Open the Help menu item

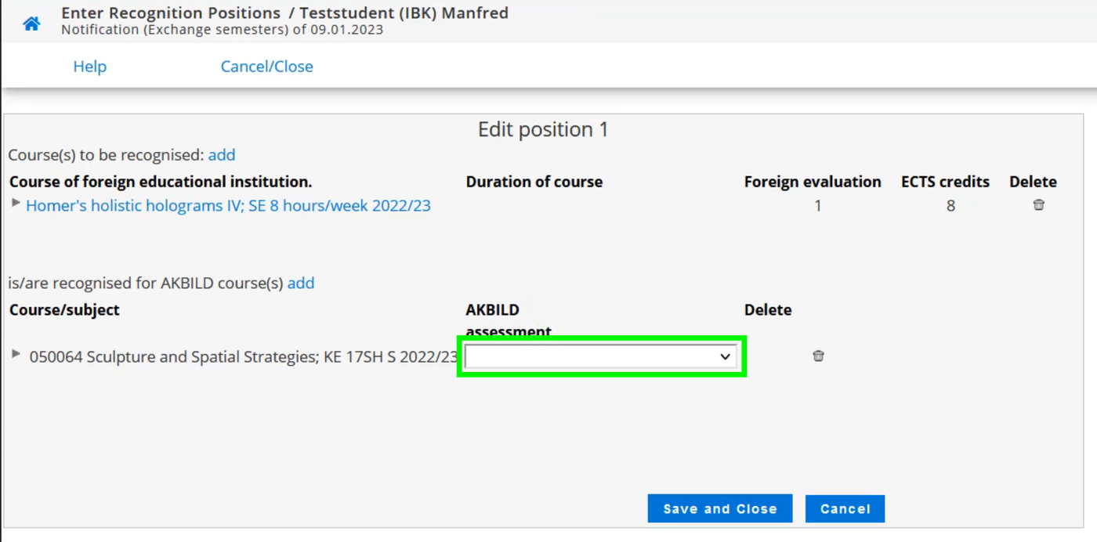(x=89, y=67)
